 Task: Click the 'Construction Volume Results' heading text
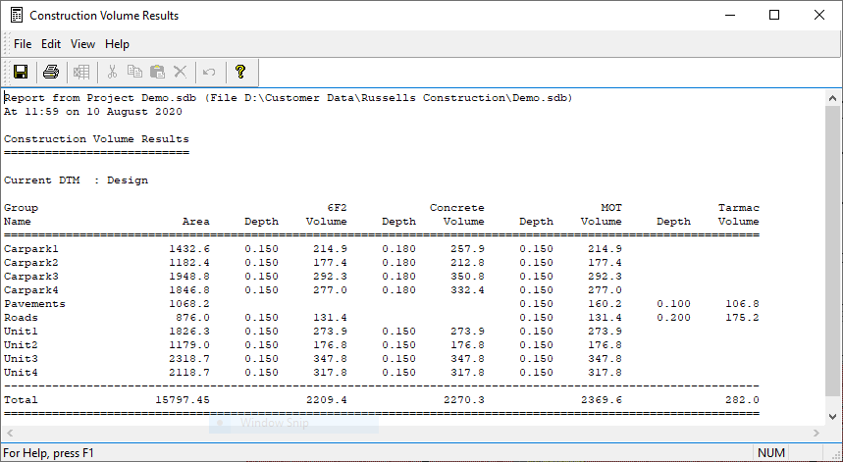(97, 139)
